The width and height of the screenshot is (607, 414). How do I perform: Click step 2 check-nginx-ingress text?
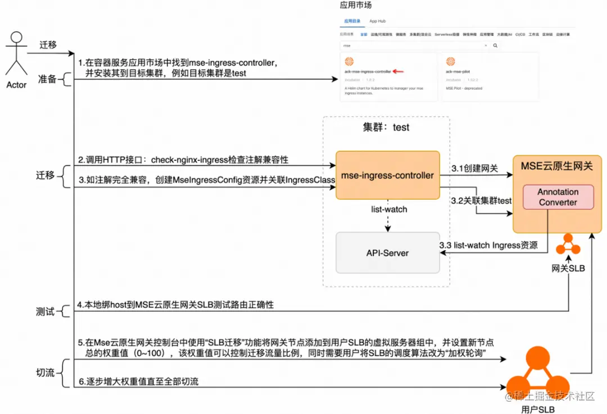[183, 160]
